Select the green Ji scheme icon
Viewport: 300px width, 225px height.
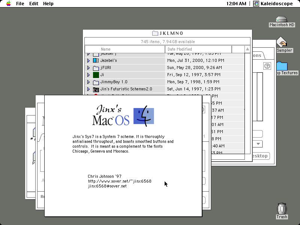coord(96,75)
